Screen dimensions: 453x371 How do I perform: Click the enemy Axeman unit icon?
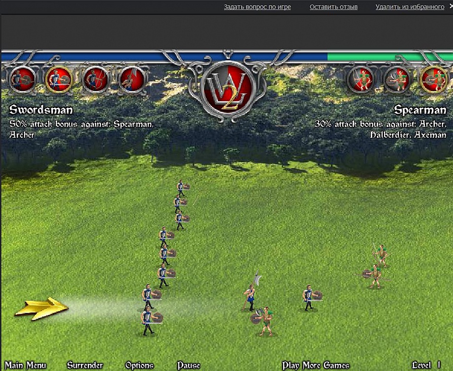397,79
